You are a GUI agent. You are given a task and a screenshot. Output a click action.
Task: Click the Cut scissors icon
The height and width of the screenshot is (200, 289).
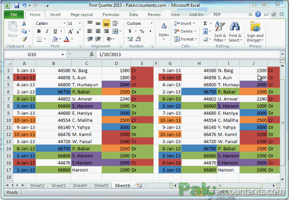pos(24,23)
